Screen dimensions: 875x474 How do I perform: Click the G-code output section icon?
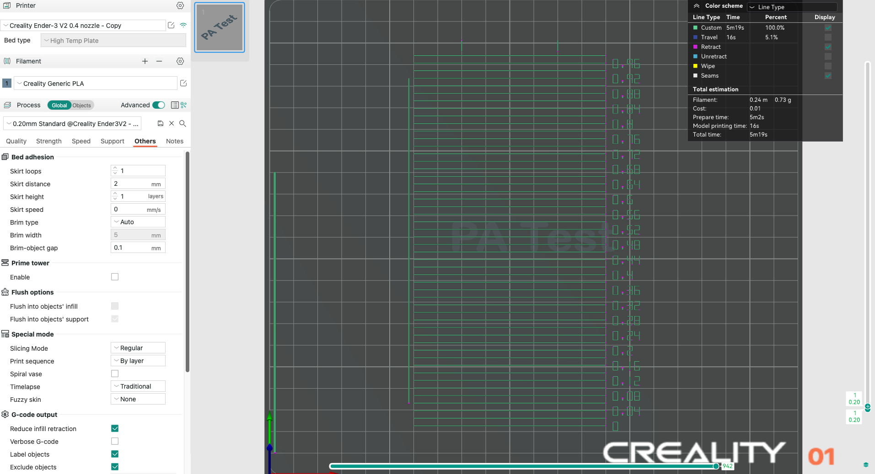tap(5, 414)
